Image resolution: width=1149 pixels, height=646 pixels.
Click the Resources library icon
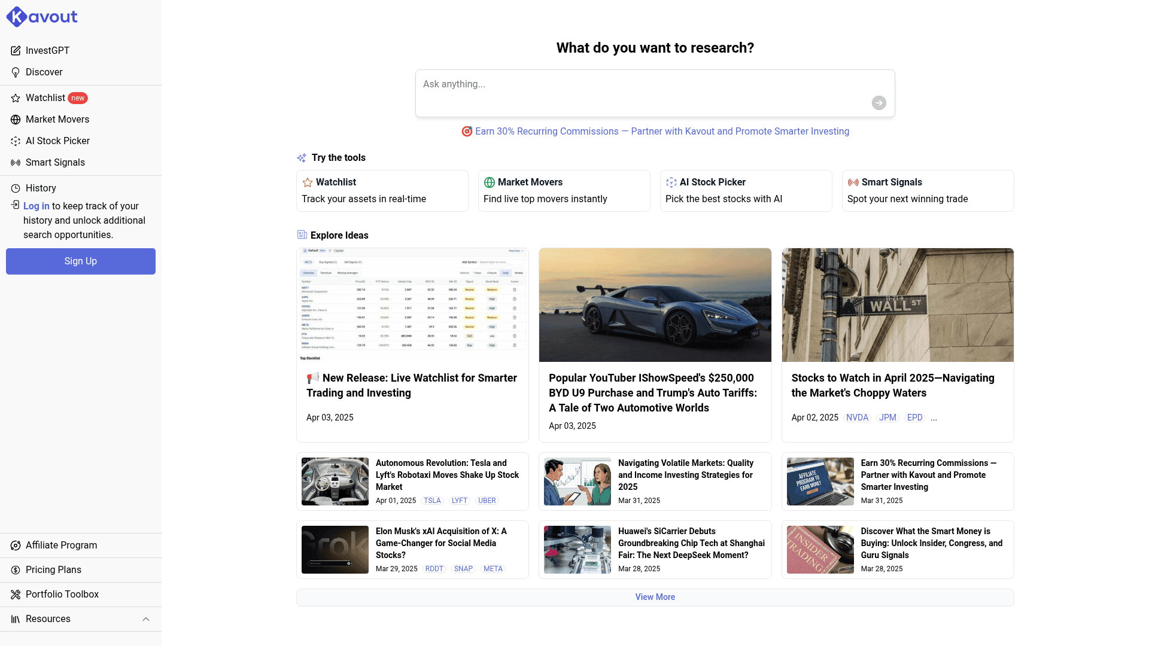(x=16, y=619)
